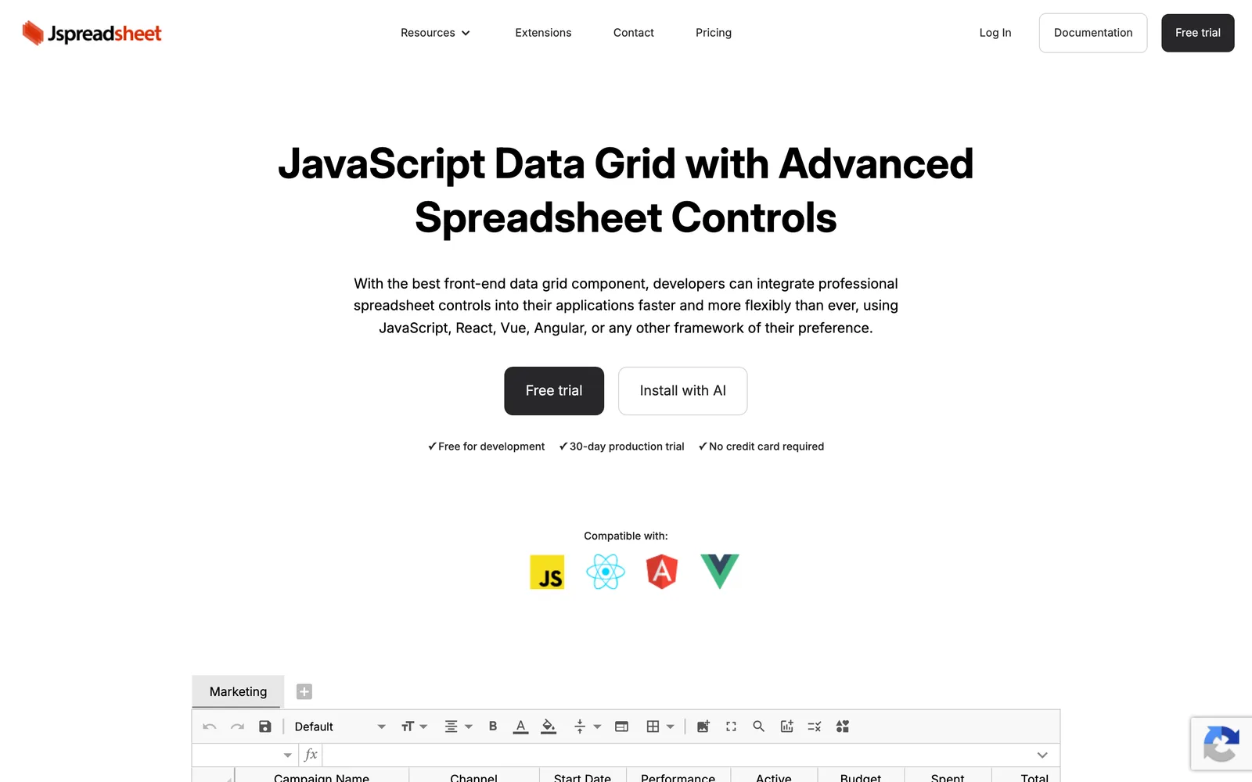The image size is (1252, 782).
Task: Open the font size dropdown arrow
Action: (423, 726)
